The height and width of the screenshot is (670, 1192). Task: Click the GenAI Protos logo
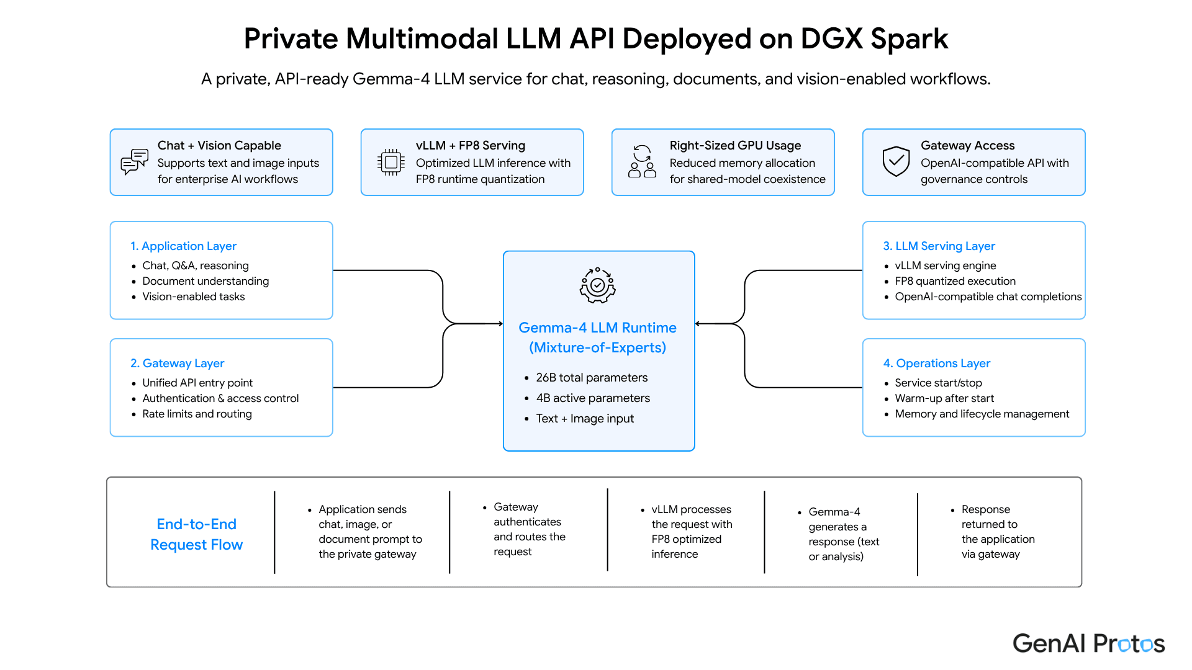1089,643
